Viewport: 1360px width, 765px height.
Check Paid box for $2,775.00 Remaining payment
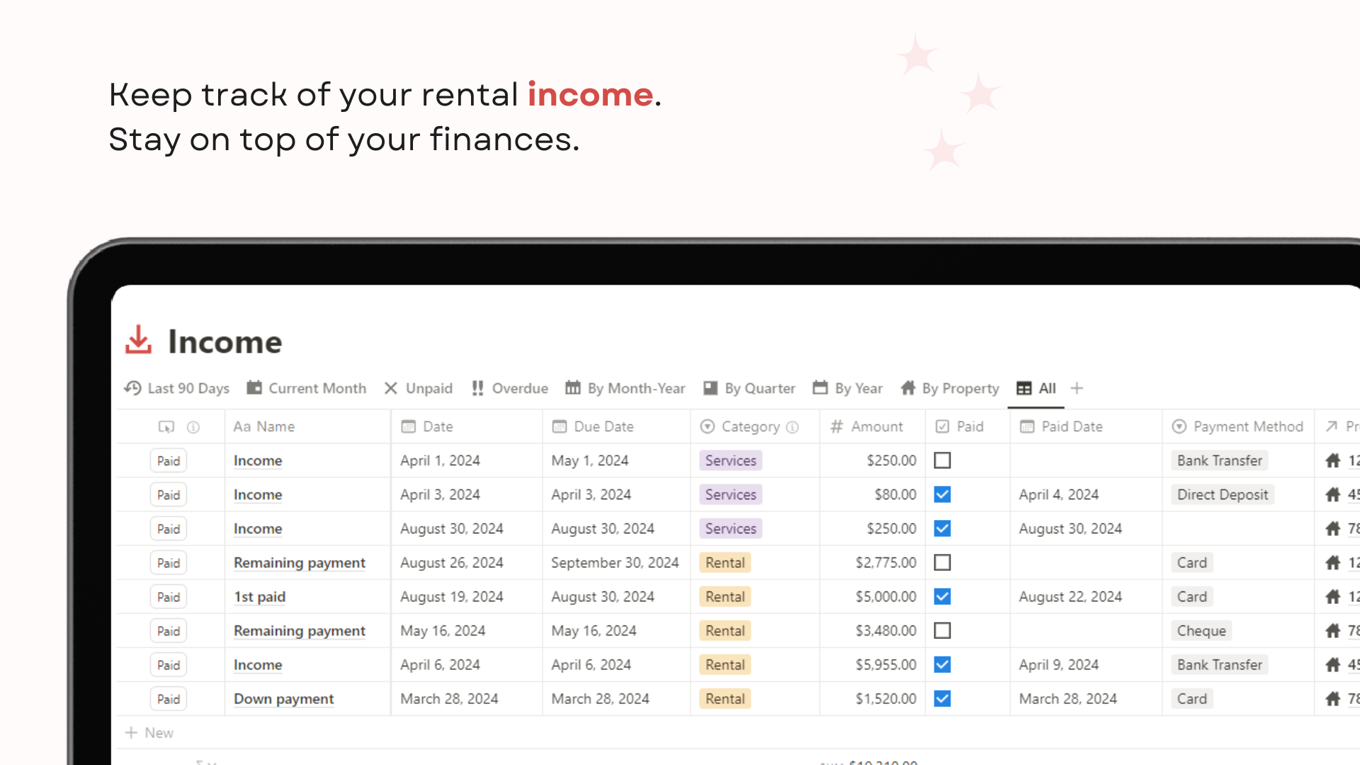[x=942, y=562]
